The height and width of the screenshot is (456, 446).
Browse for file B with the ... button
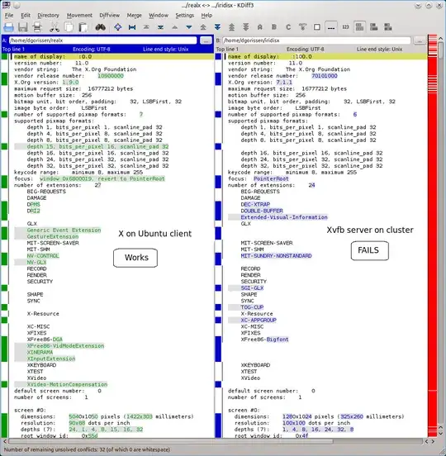[420, 40]
